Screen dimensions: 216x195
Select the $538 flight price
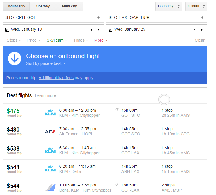pos(13,149)
